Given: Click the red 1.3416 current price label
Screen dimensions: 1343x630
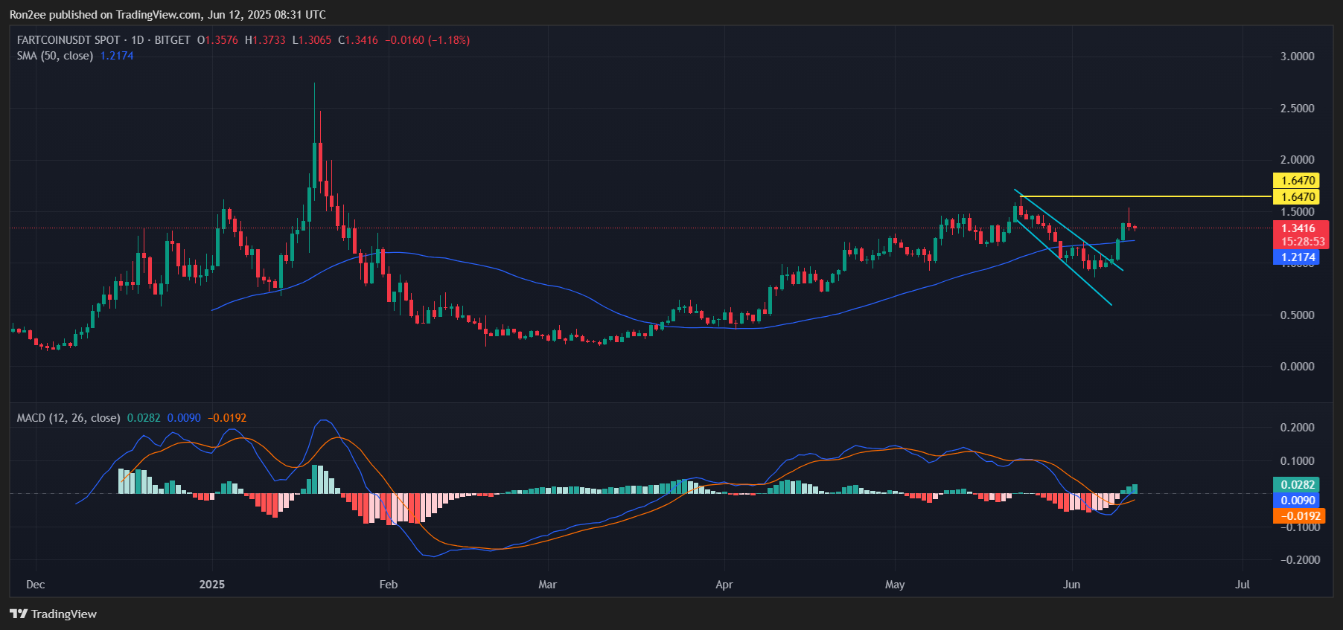Looking at the screenshot, I should click(x=1298, y=228).
